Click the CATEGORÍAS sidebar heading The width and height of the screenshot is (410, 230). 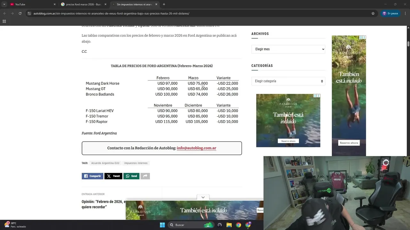click(x=262, y=66)
